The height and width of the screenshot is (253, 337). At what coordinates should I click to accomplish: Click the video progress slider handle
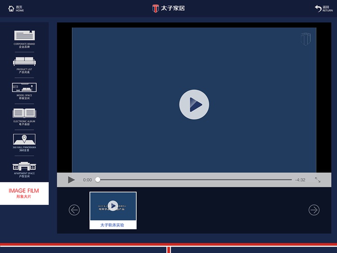pos(98,179)
